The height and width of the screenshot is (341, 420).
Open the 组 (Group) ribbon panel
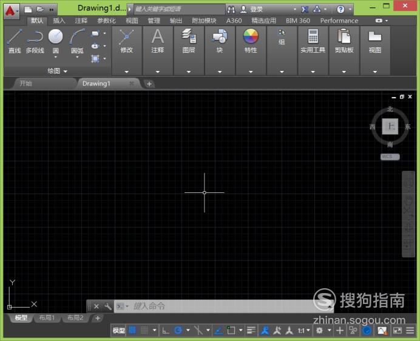coord(282,50)
